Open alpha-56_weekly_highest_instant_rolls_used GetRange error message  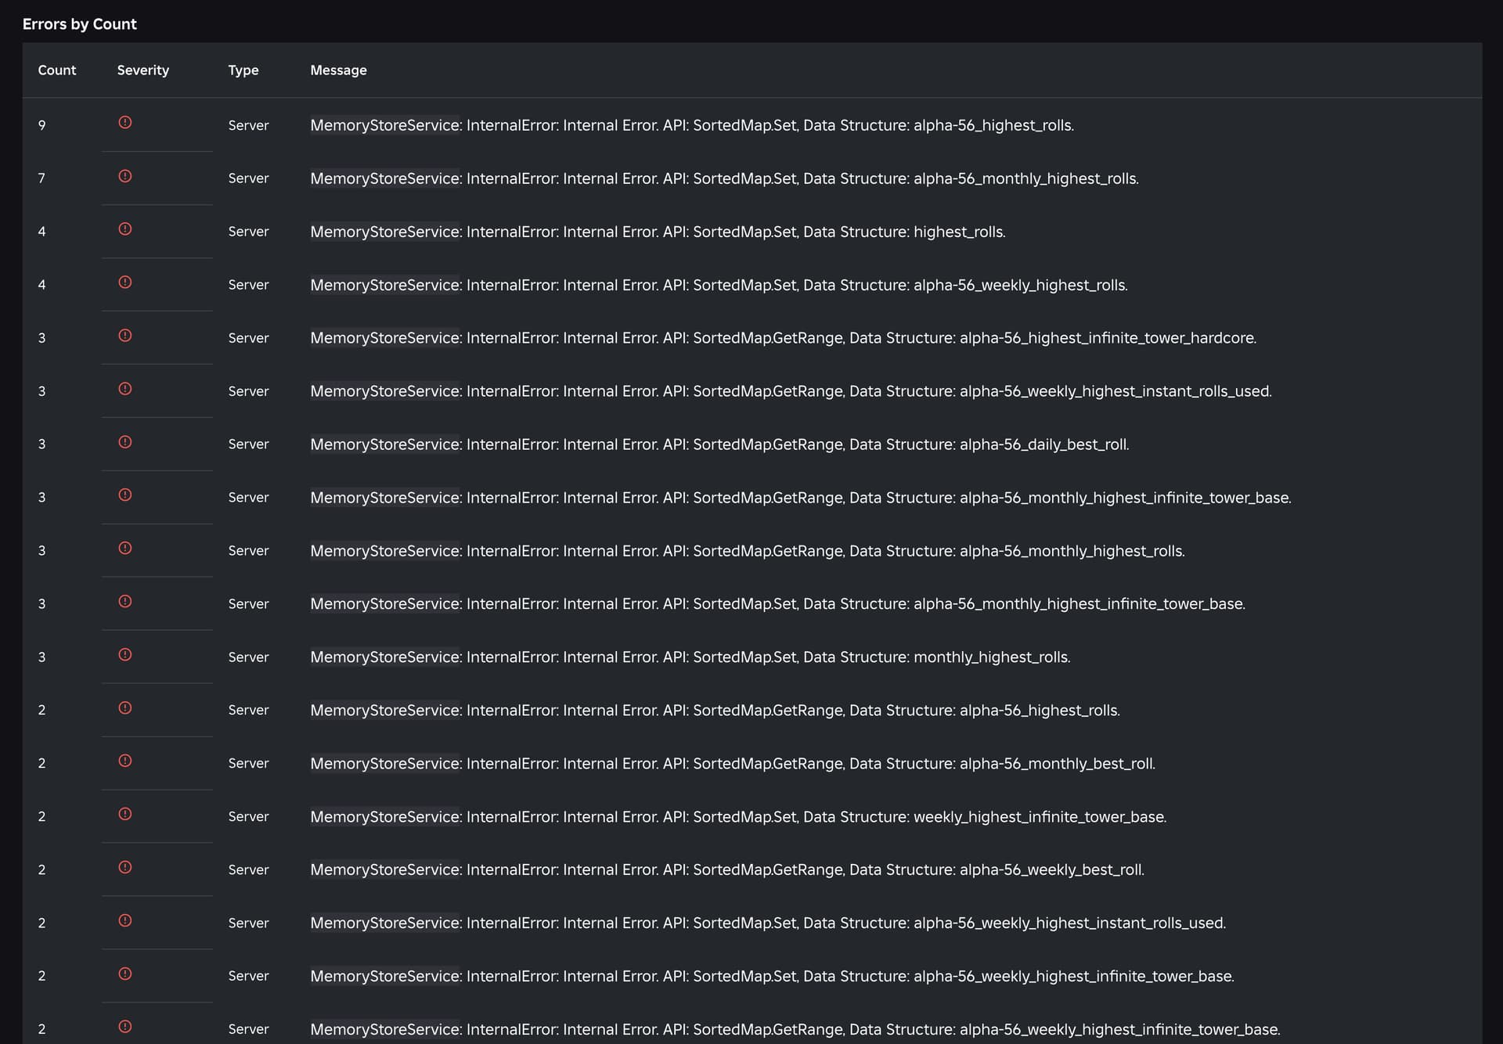pos(790,391)
